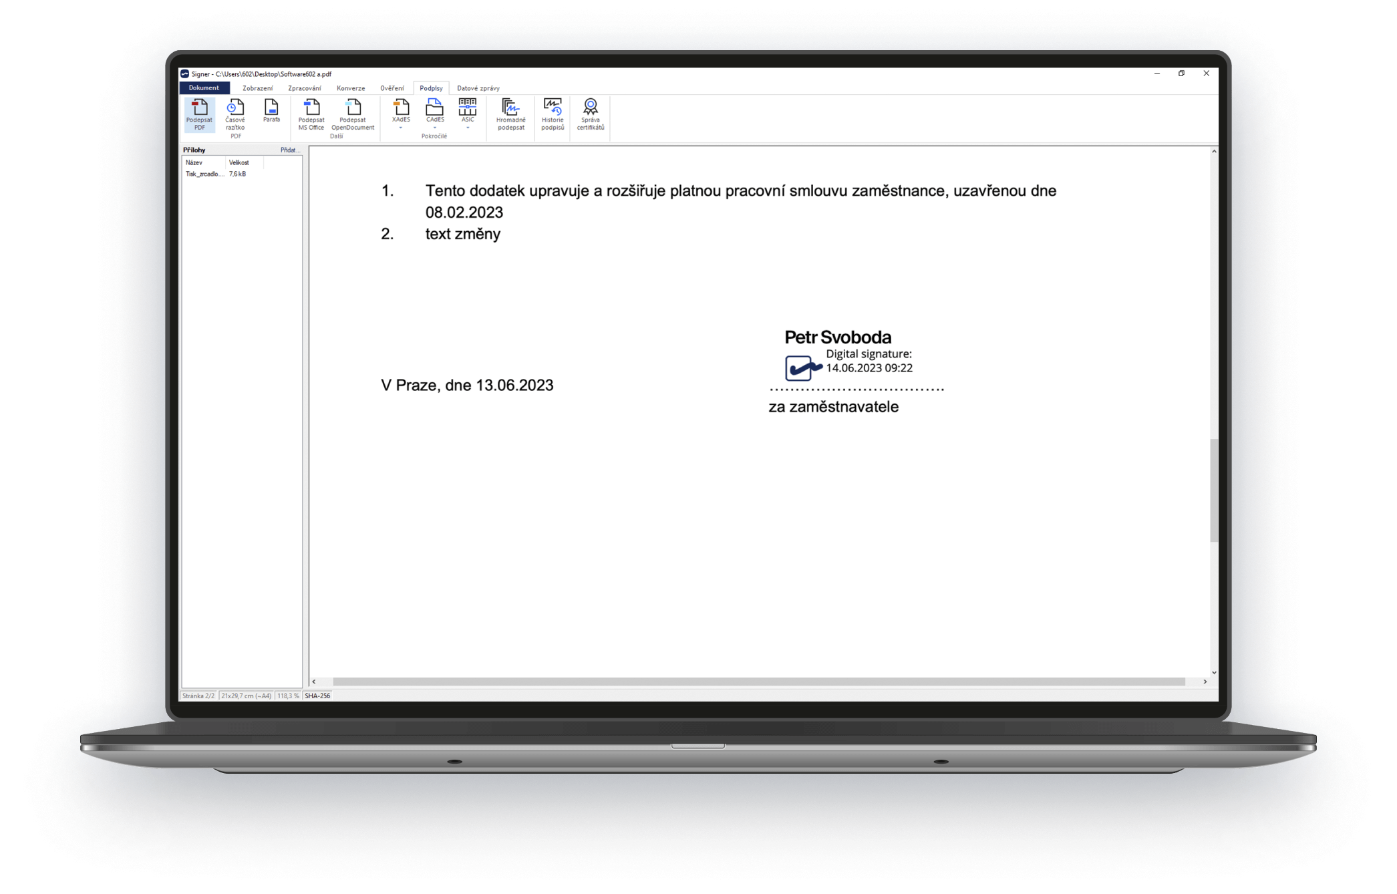This screenshot has height=894, width=1397.
Task: Switch to the Datové zprávy tab
Action: [x=478, y=88]
